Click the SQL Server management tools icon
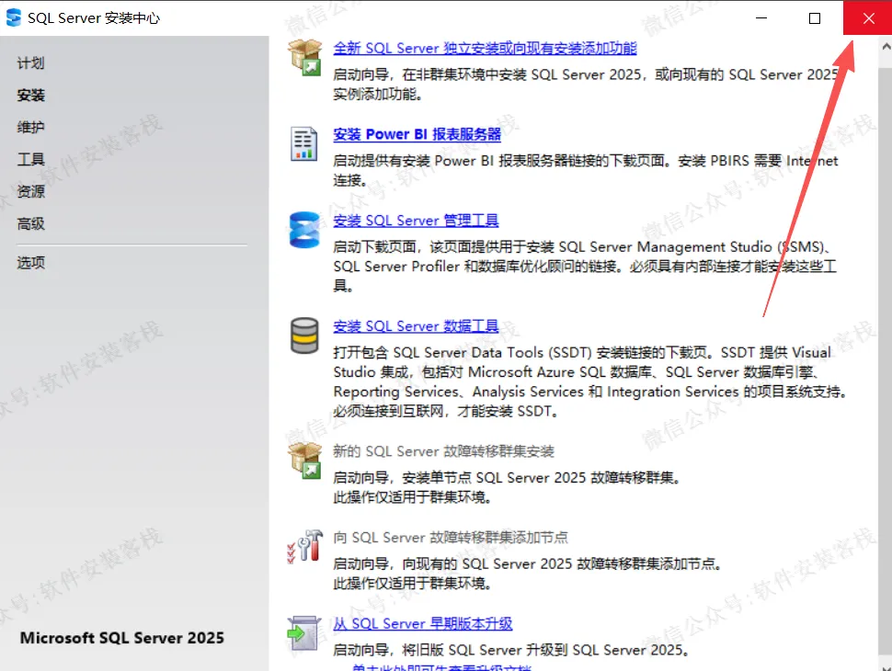The image size is (892, 671). tap(304, 230)
